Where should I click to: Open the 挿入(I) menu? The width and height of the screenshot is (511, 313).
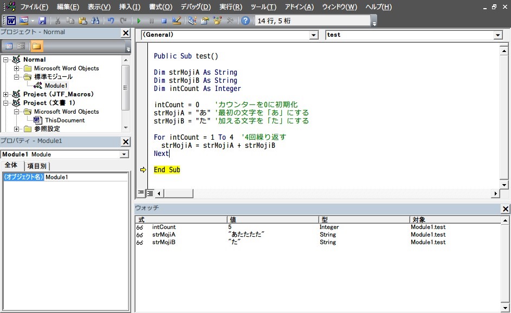[x=130, y=7]
